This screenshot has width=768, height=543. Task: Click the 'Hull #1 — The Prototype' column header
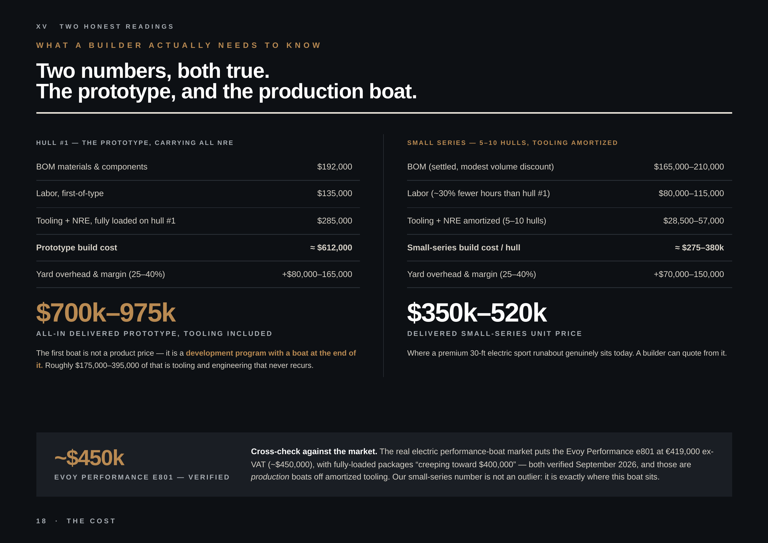tap(134, 143)
